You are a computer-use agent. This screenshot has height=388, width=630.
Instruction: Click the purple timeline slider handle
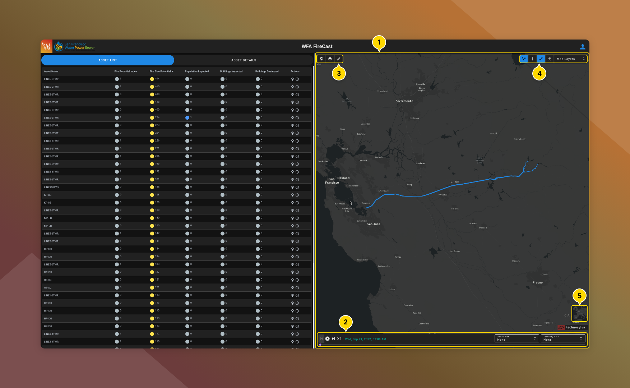[x=320, y=345]
